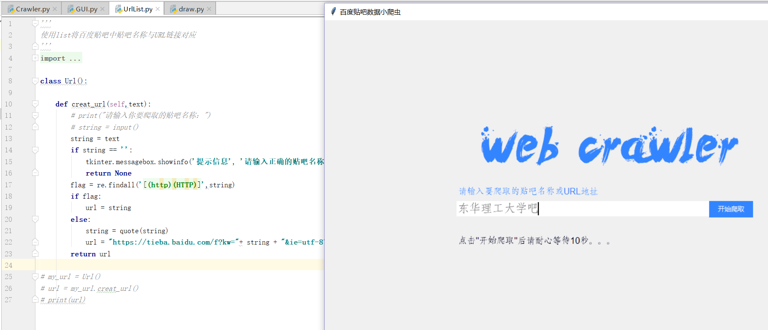Click the feather icon in crawler window title
Viewport: 768px width, 330px height.
coord(334,11)
